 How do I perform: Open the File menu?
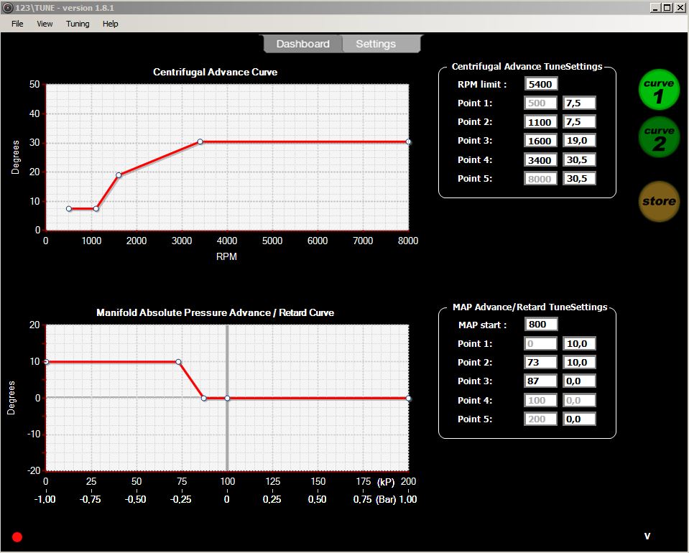click(x=17, y=24)
